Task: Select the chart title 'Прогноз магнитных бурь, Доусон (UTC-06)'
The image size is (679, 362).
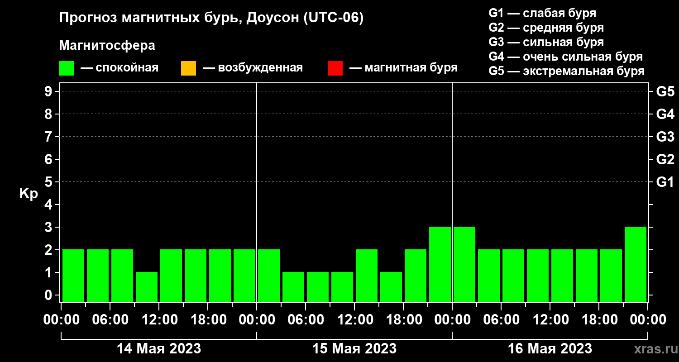Action: coord(211,18)
